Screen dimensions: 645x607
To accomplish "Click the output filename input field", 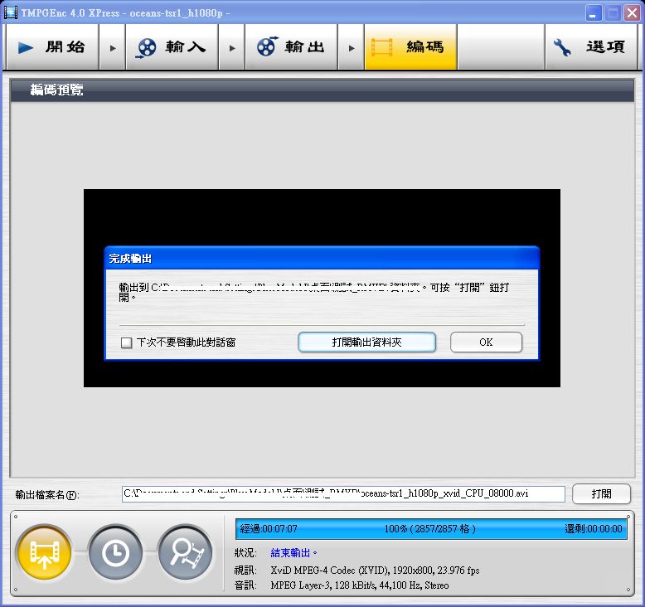I will [x=343, y=493].
